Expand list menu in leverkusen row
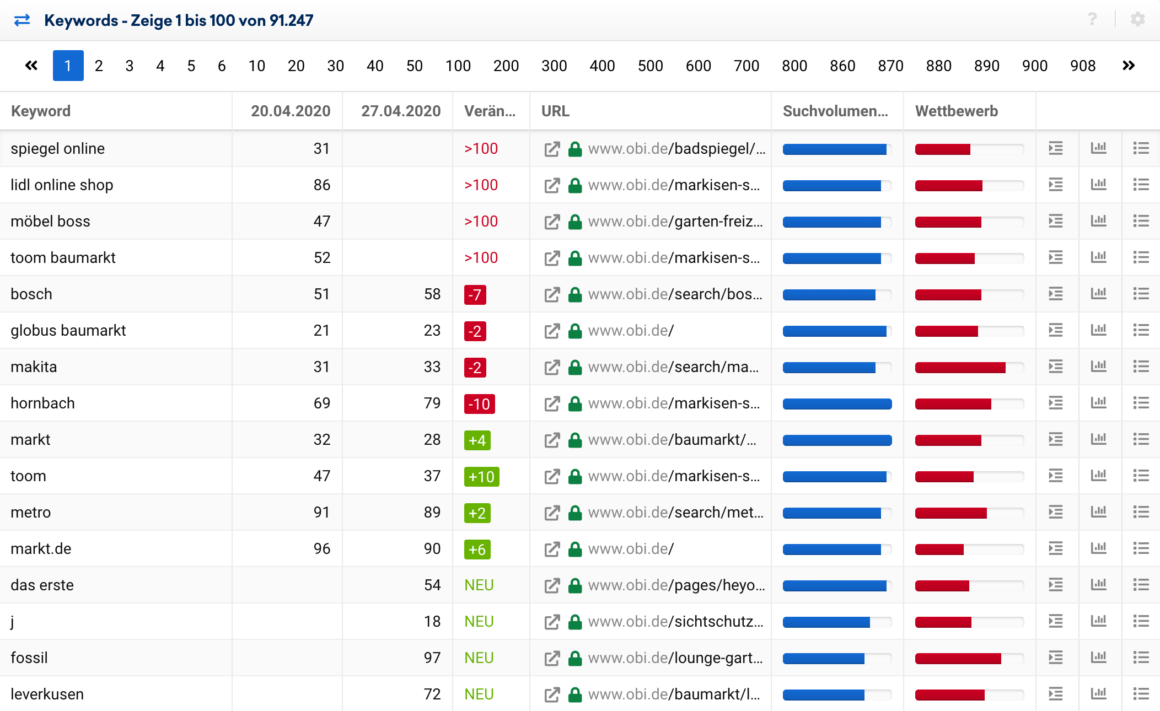1160x711 pixels. [1141, 694]
